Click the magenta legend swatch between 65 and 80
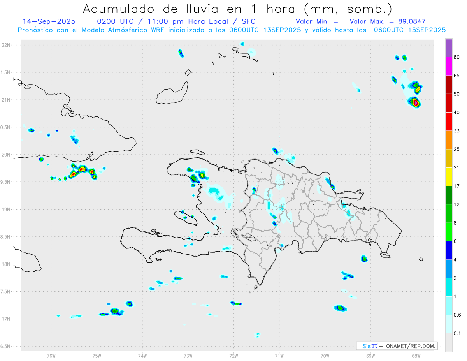This screenshot has width=467, height=361. click(449, 66)
